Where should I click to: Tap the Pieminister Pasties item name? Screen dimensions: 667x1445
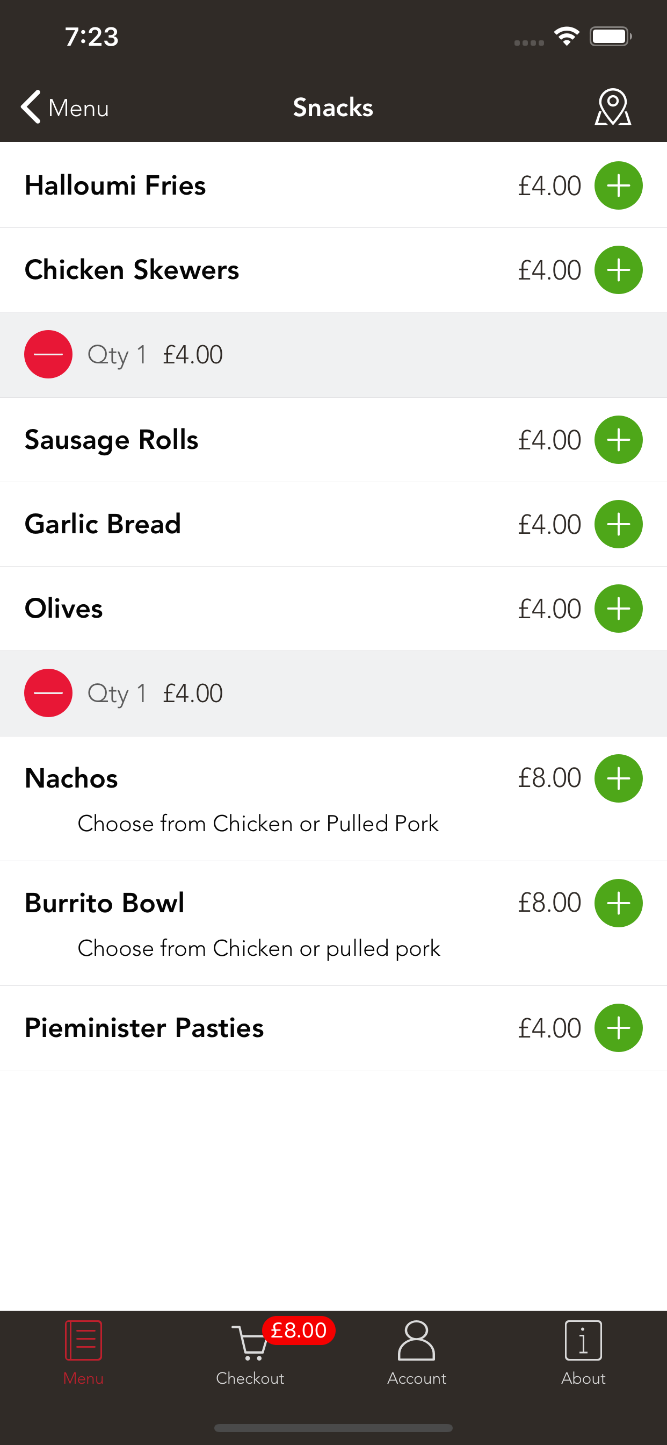[144, 1028]
